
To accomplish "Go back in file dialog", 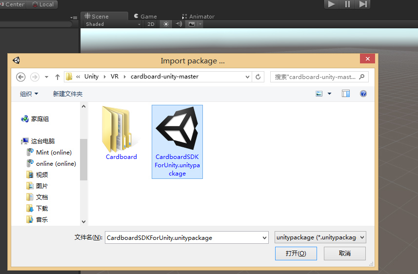I will tap(21, 77).
